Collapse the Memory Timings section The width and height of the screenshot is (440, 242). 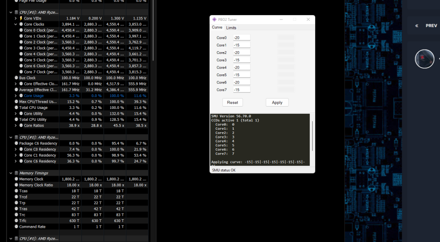[x=10, y=173]
